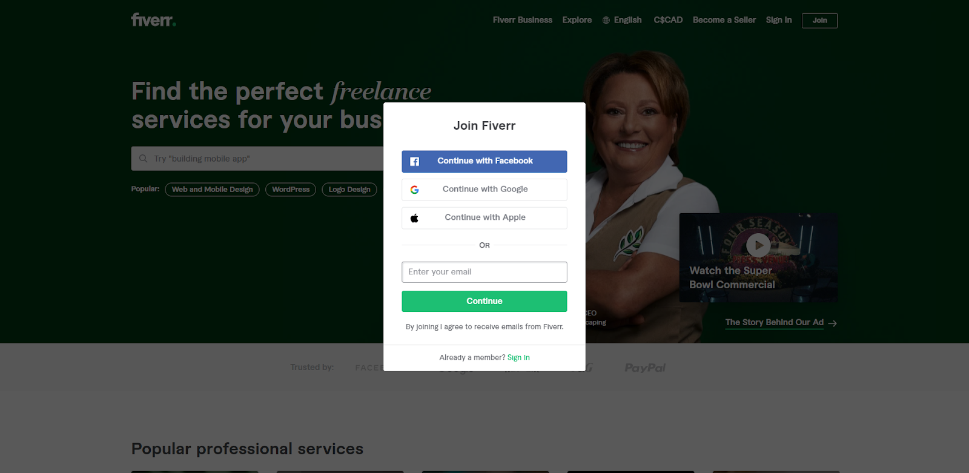Select Become a Seller in header
This screenshot has width=969, height=473.
click(724, 20)
